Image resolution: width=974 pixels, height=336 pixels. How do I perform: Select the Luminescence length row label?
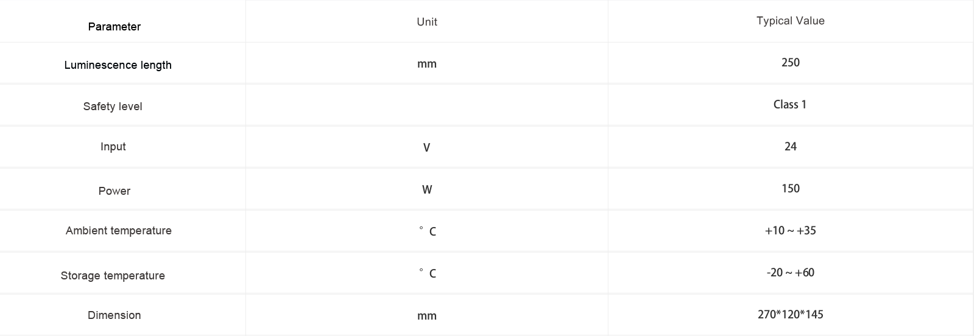point(118,65)
